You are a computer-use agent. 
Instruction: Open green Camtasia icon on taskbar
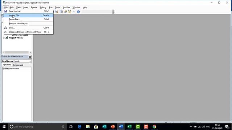click(x=138, y=127)
